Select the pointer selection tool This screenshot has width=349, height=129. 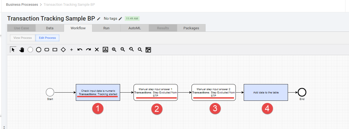click(13, 50)
